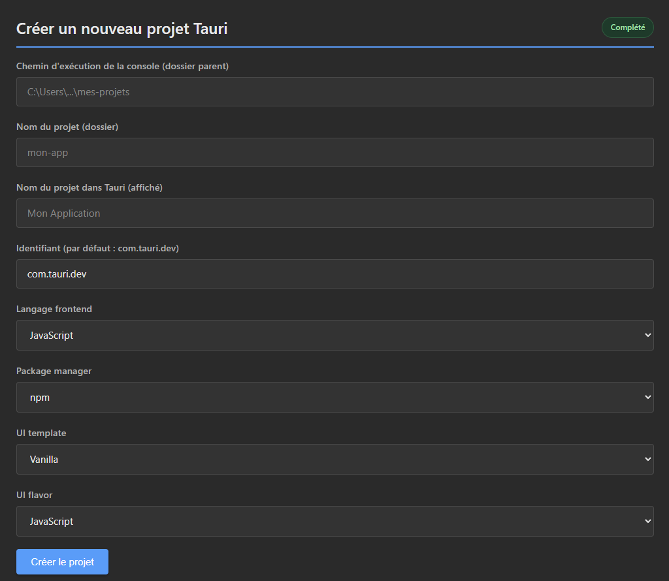The height and width of the screenshot is (581, 669).
Task: Click the 'UI template' label text
Action: pos(41,433)
